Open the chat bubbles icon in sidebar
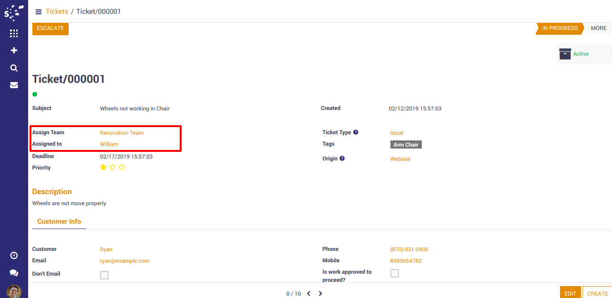The height and width of the screenshot is (298, 612). pyautogui.click(x=14, y=273)
